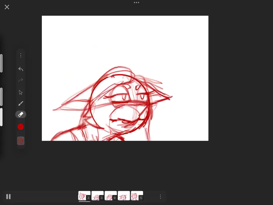
Task: Click the middle slider on the left edge
Action: pyautogui.click(x=1, y=97)
